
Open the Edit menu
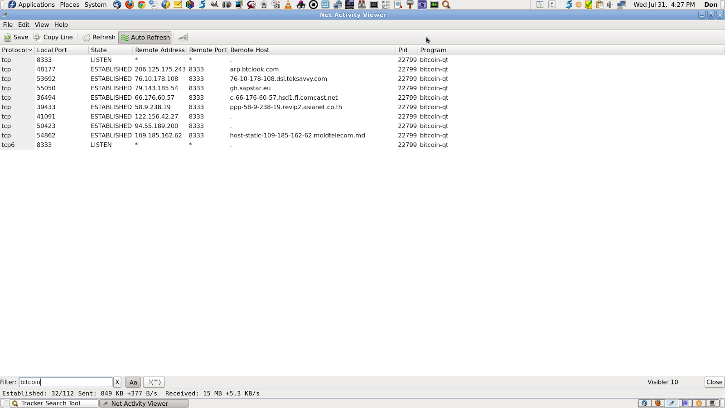tap(24, 24)
